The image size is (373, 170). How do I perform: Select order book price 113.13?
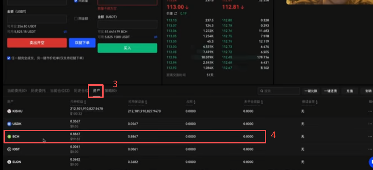tap(172, 20)
